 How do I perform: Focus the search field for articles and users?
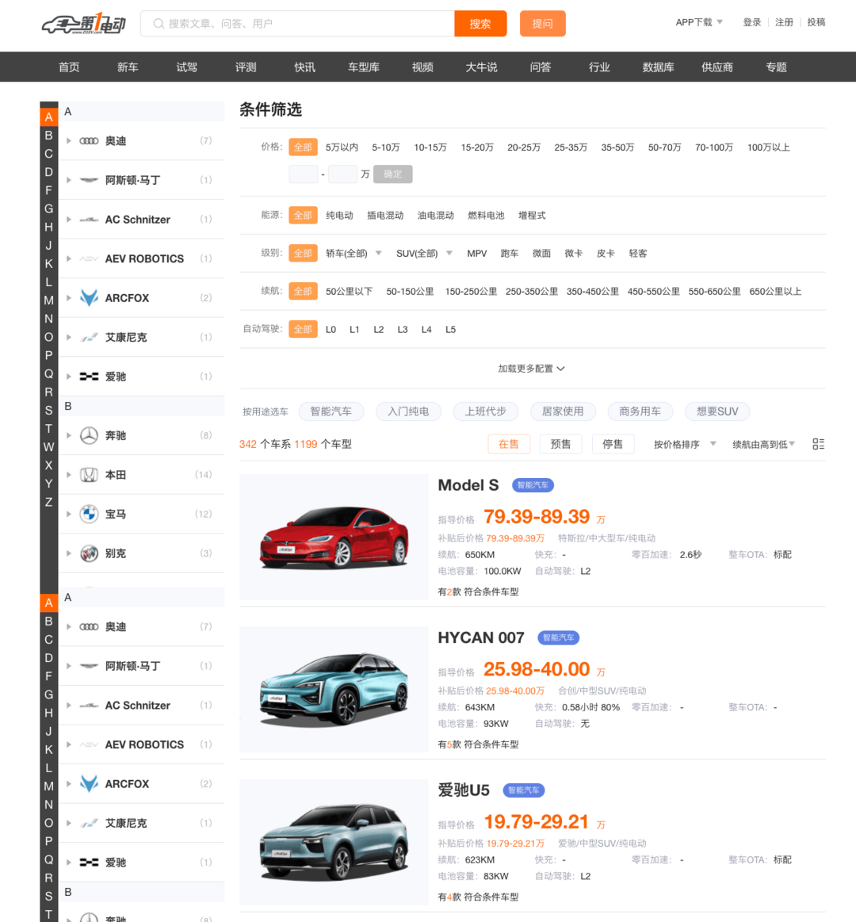(x=297, y=24)
